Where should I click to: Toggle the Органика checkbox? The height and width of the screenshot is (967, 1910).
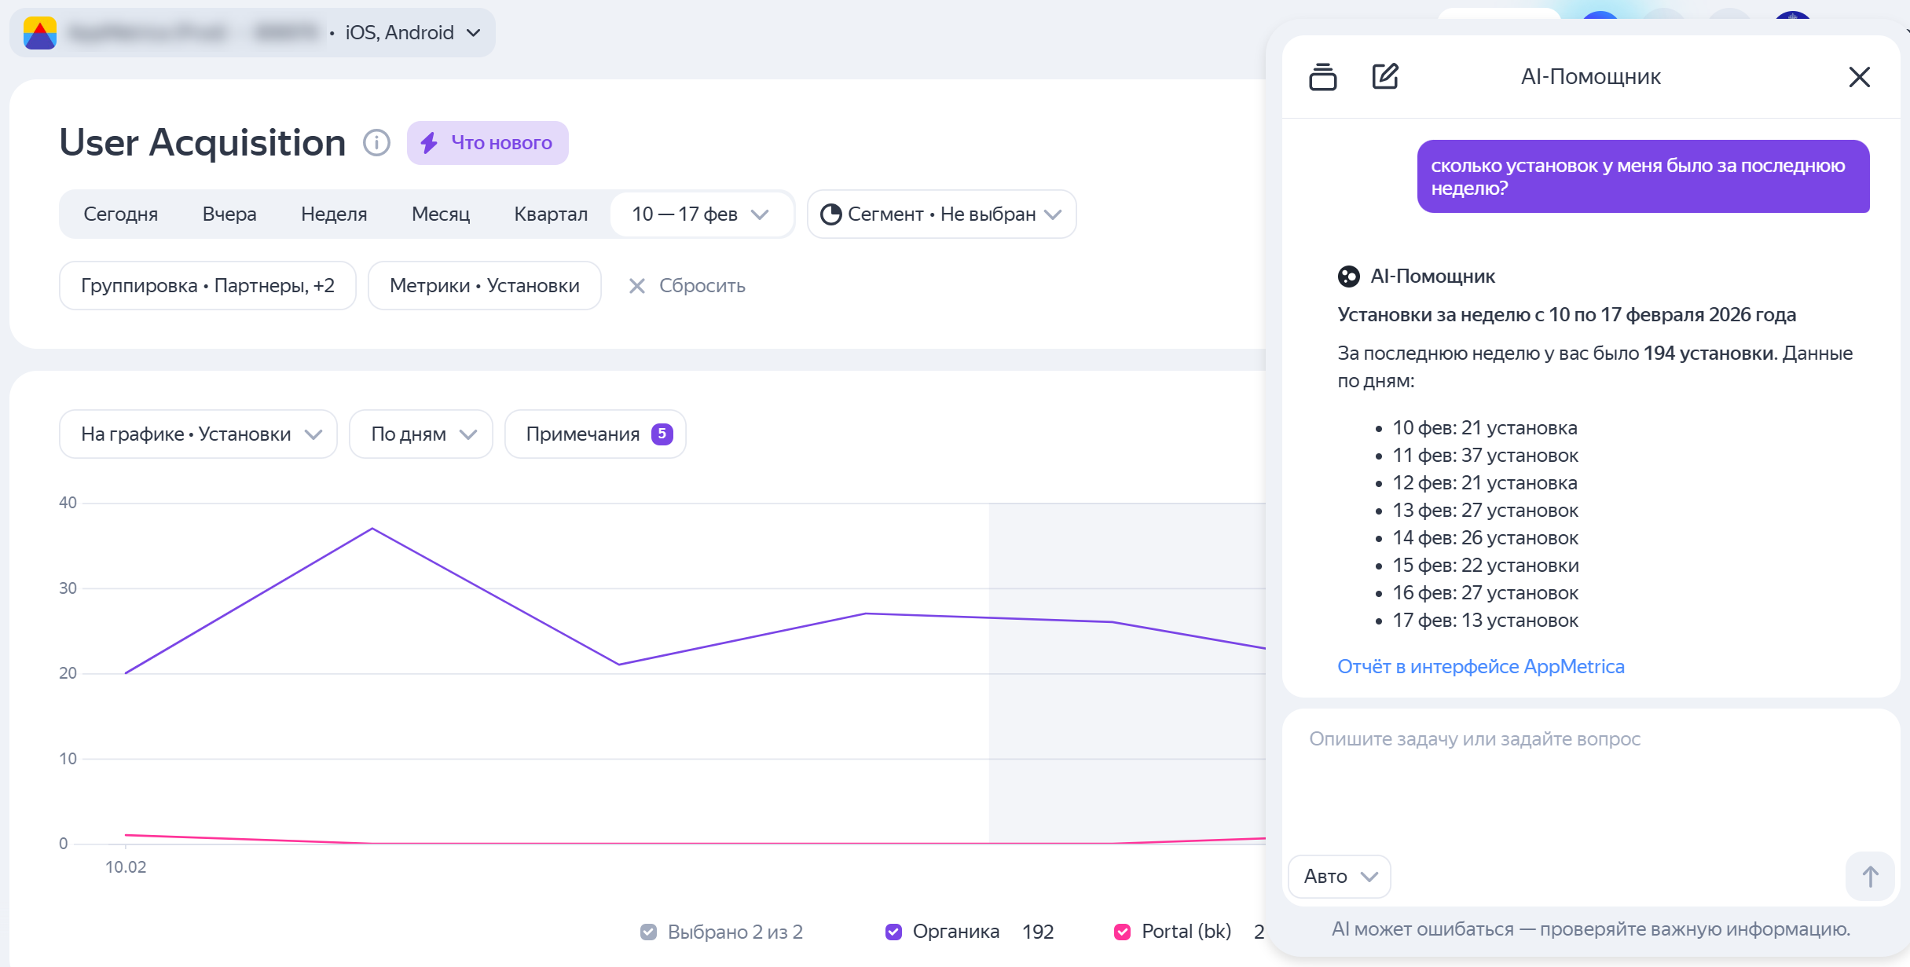[x=893, y=932]
